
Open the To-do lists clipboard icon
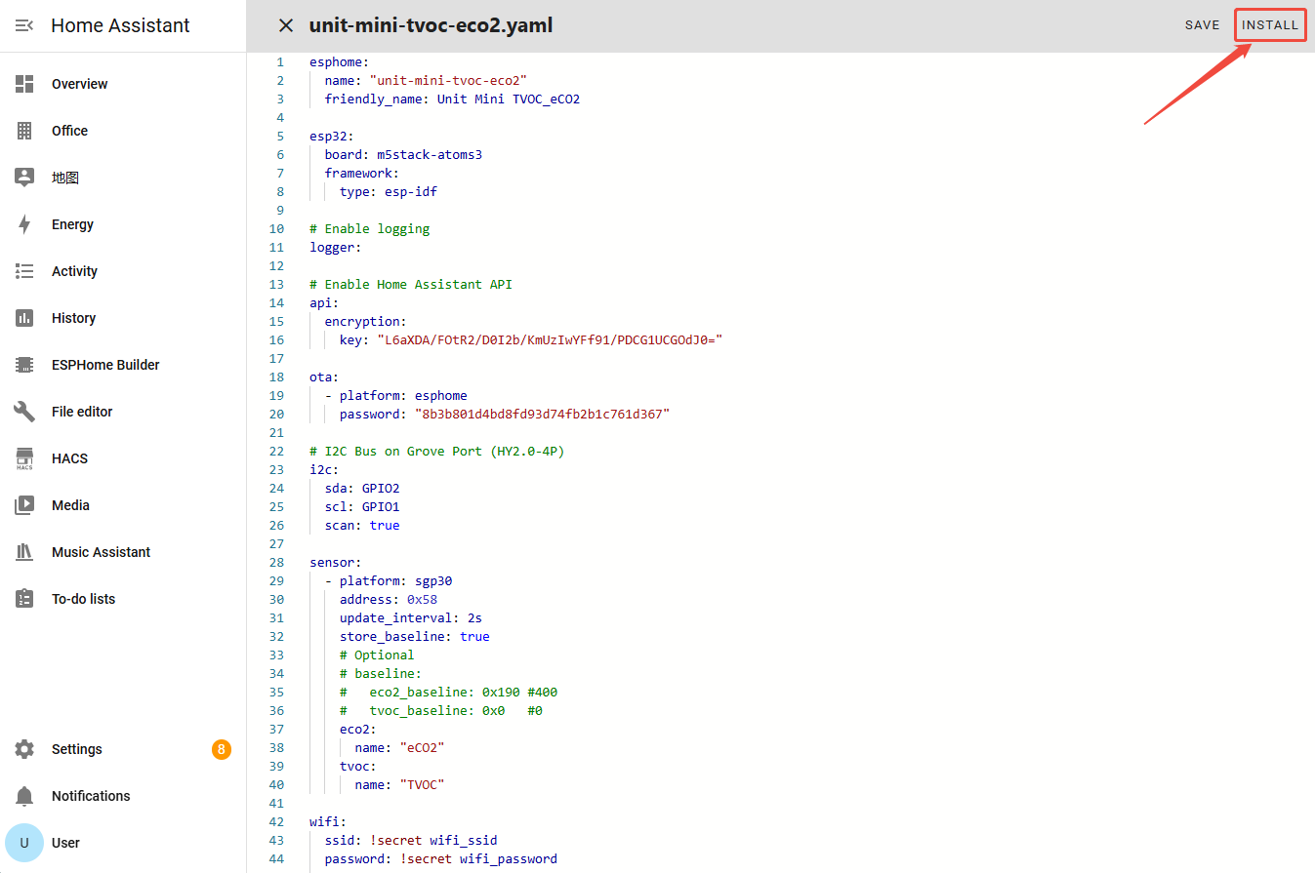[x=24, y=599]
